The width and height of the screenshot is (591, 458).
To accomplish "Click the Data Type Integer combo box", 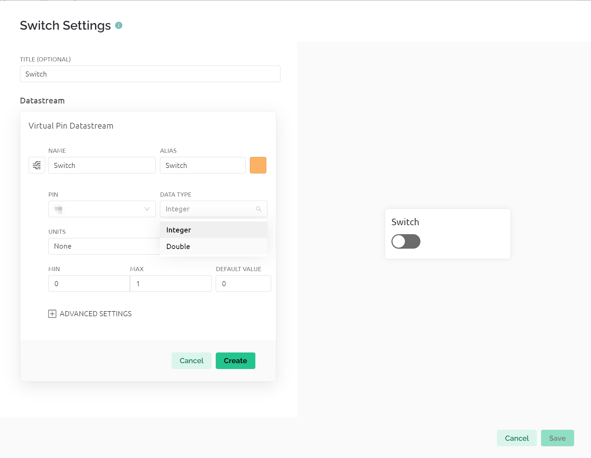I will tap(214, 209).
